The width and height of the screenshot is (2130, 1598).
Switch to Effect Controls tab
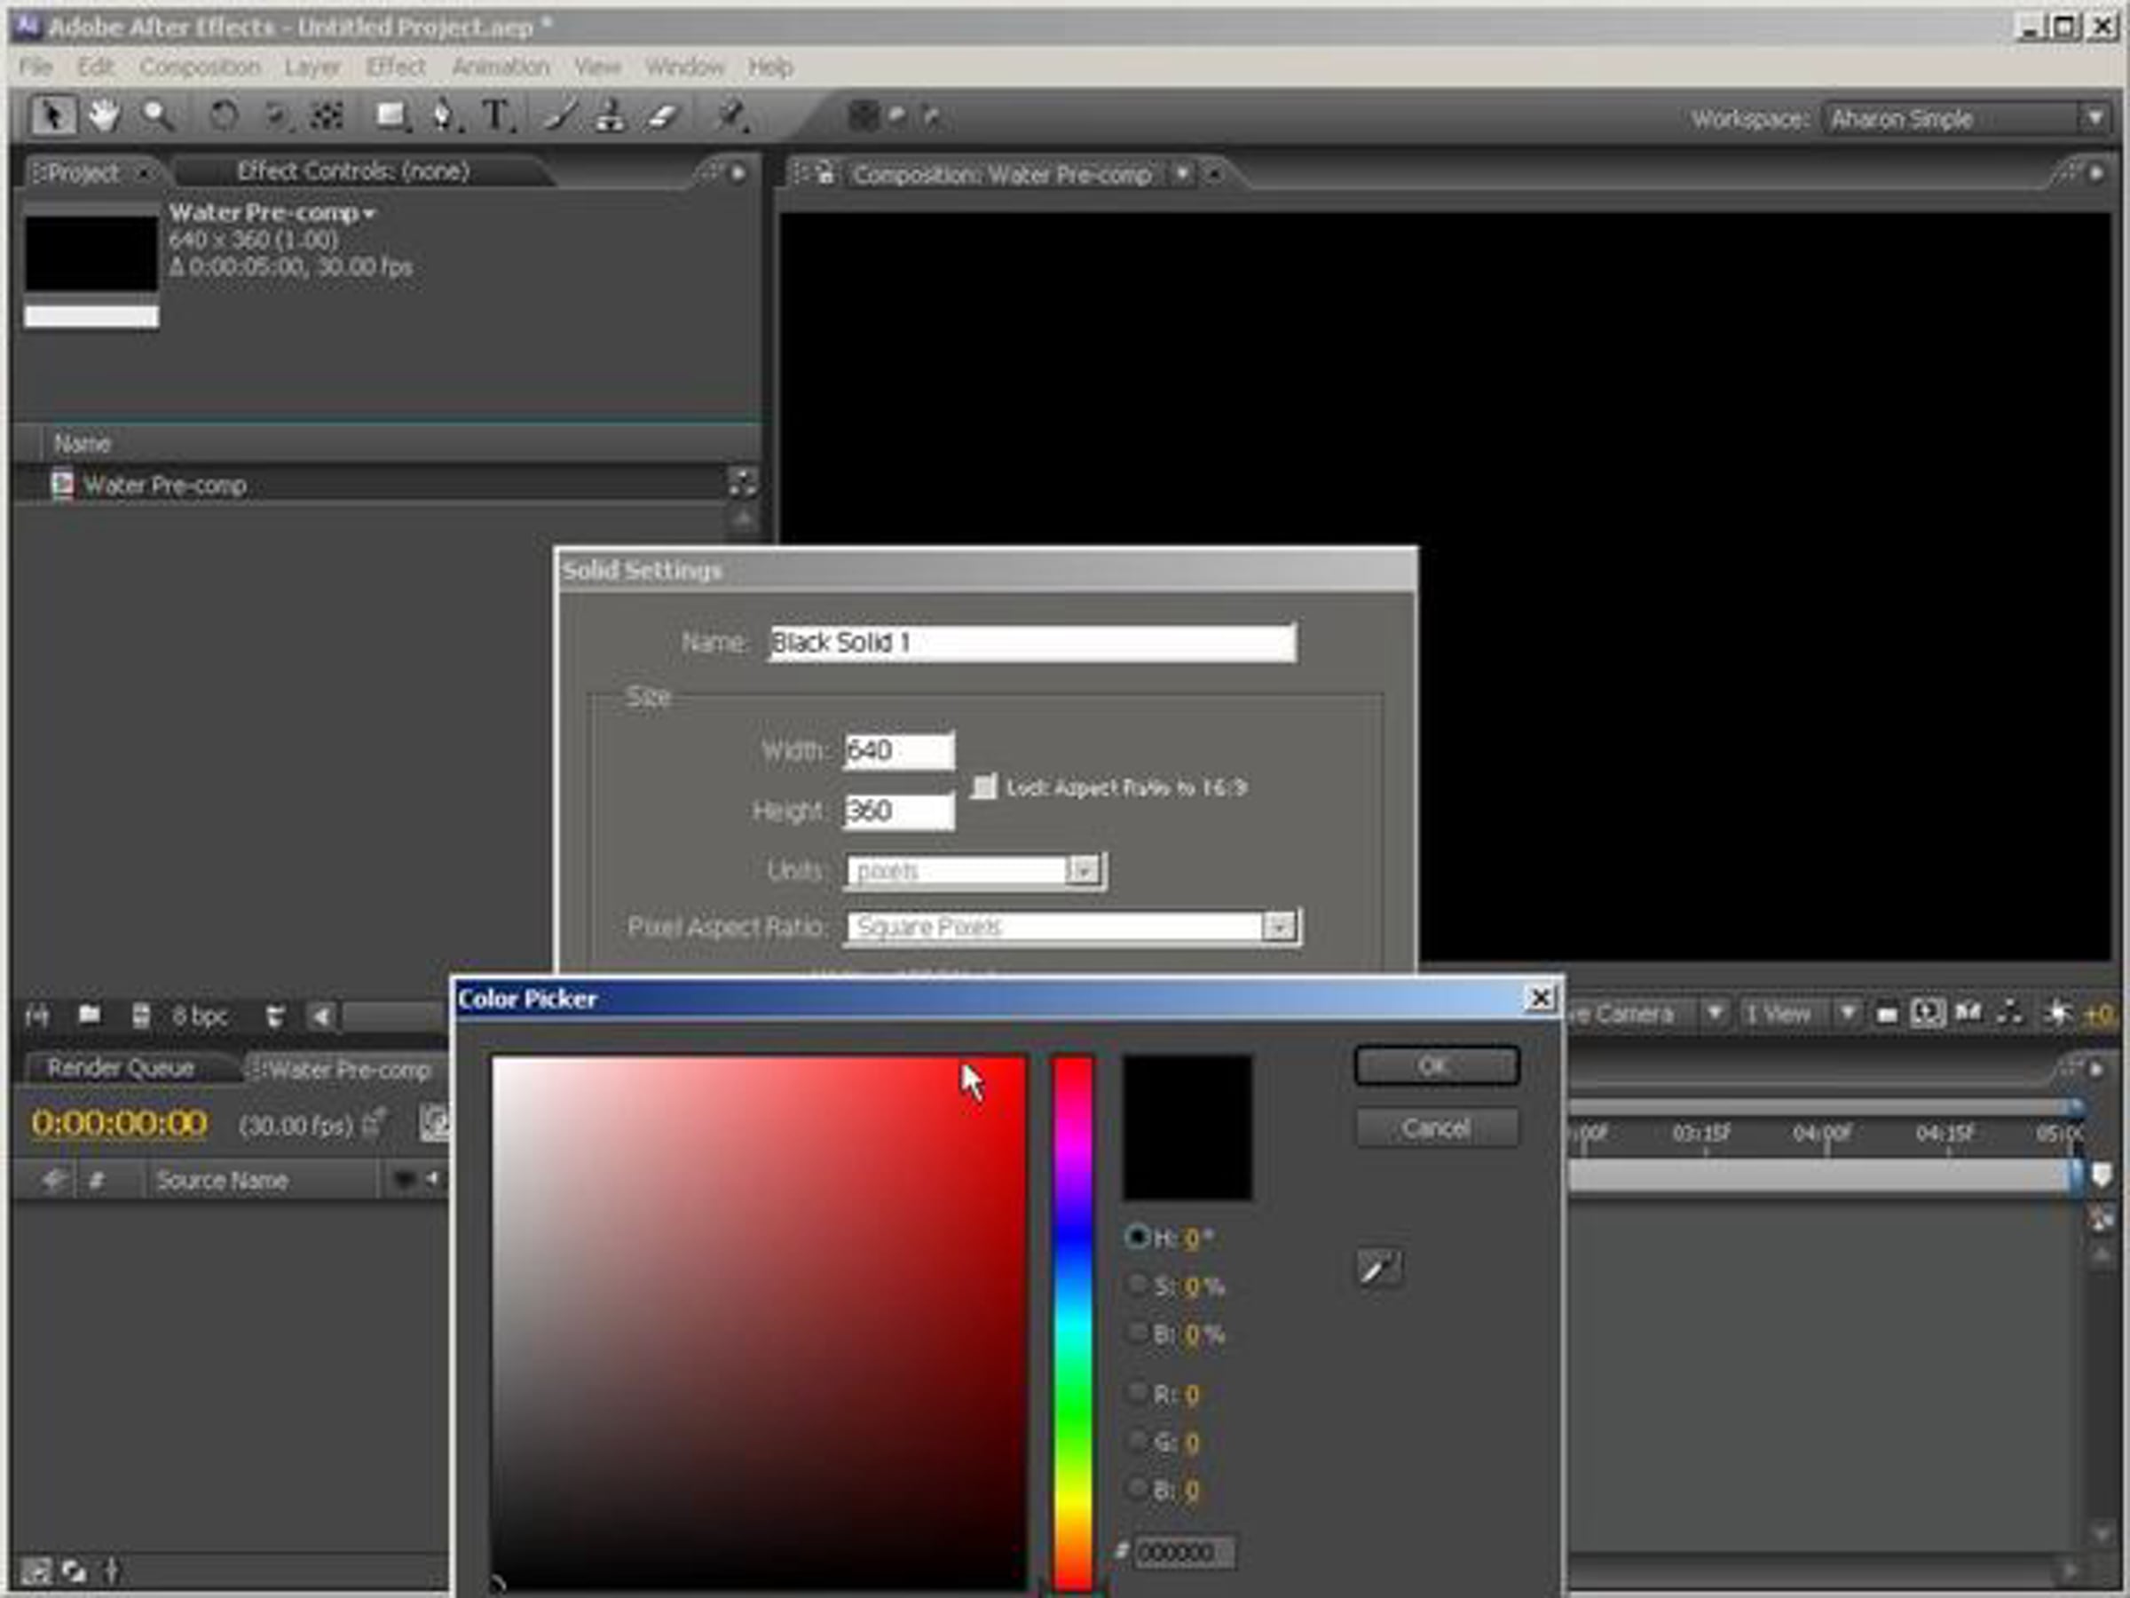[353, 171]
